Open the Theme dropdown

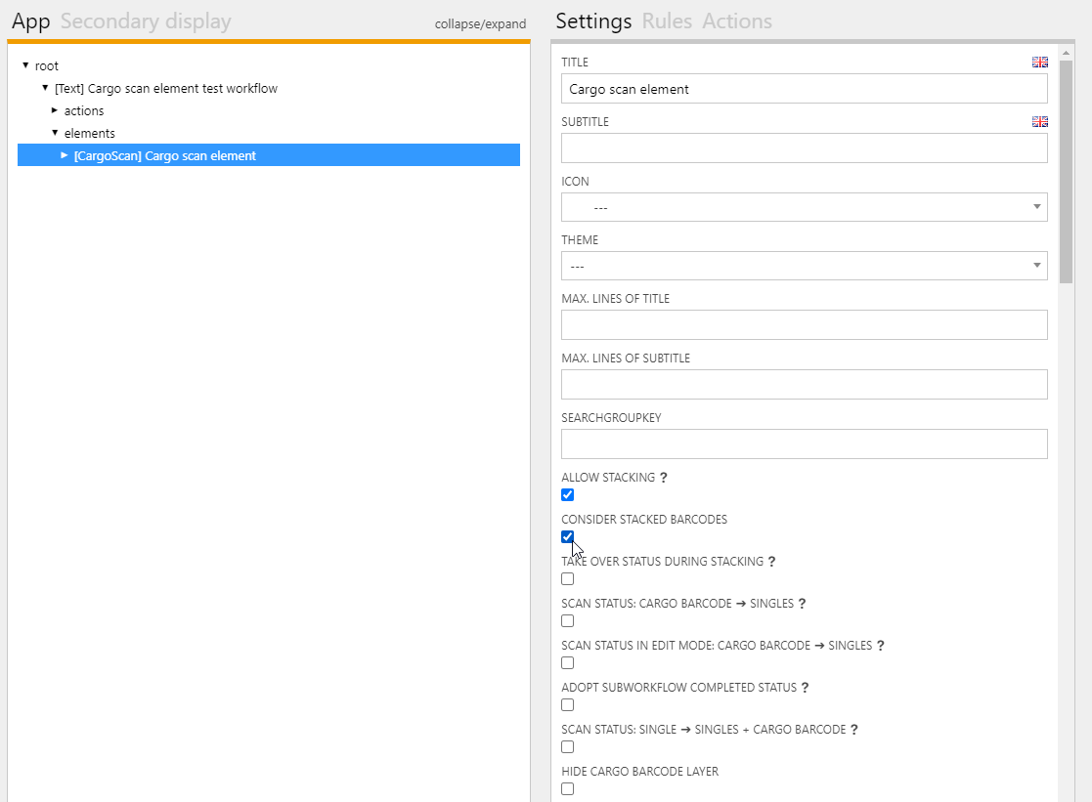(804, 266)
